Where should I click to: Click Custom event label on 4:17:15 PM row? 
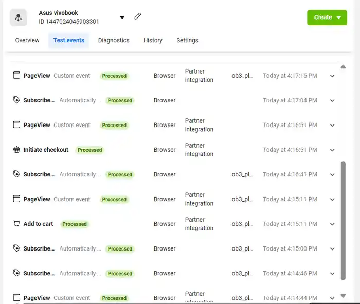tap(72, 76)
